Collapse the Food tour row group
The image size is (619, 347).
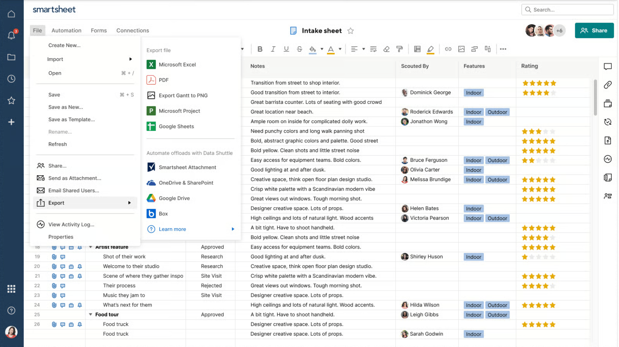click(x=90, y=315)
